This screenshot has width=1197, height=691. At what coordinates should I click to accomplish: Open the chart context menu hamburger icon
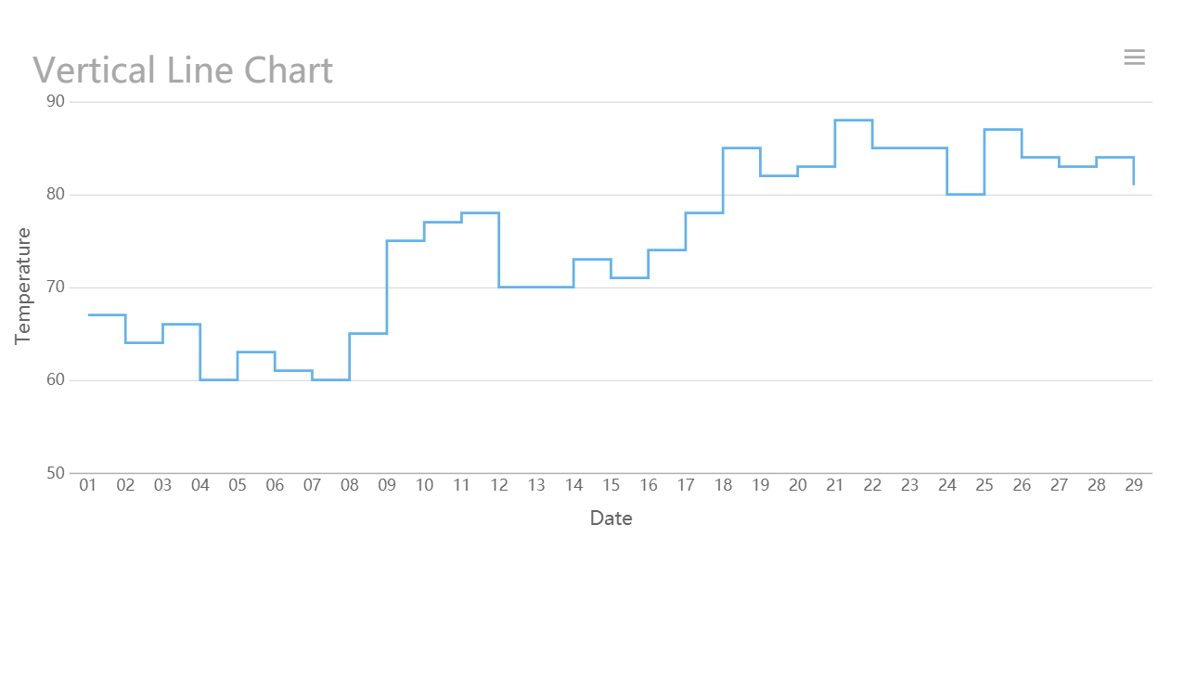pos(1134,58)
